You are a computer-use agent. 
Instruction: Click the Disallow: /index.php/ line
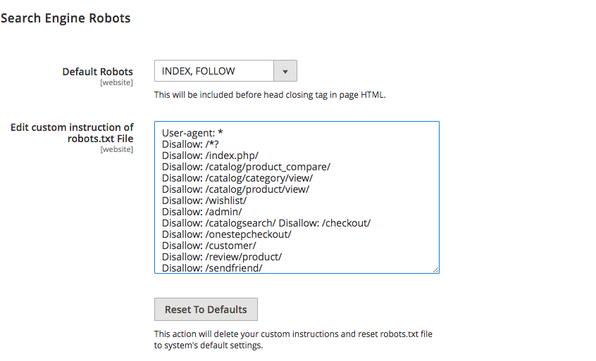(210, 156)
